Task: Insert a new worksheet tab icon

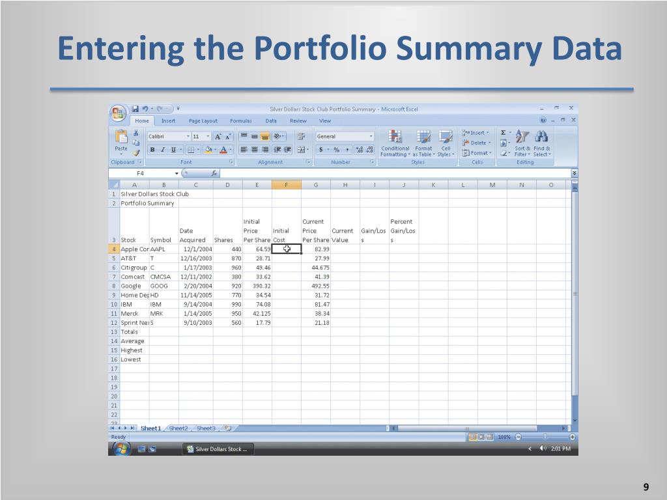Action: click(x=228, y=428)
